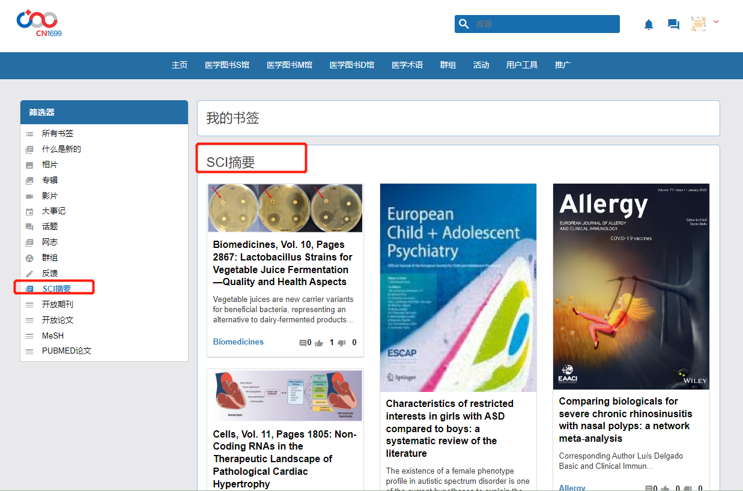Open the European Child + Adolescent Psychiatry cover

point(458,288)
